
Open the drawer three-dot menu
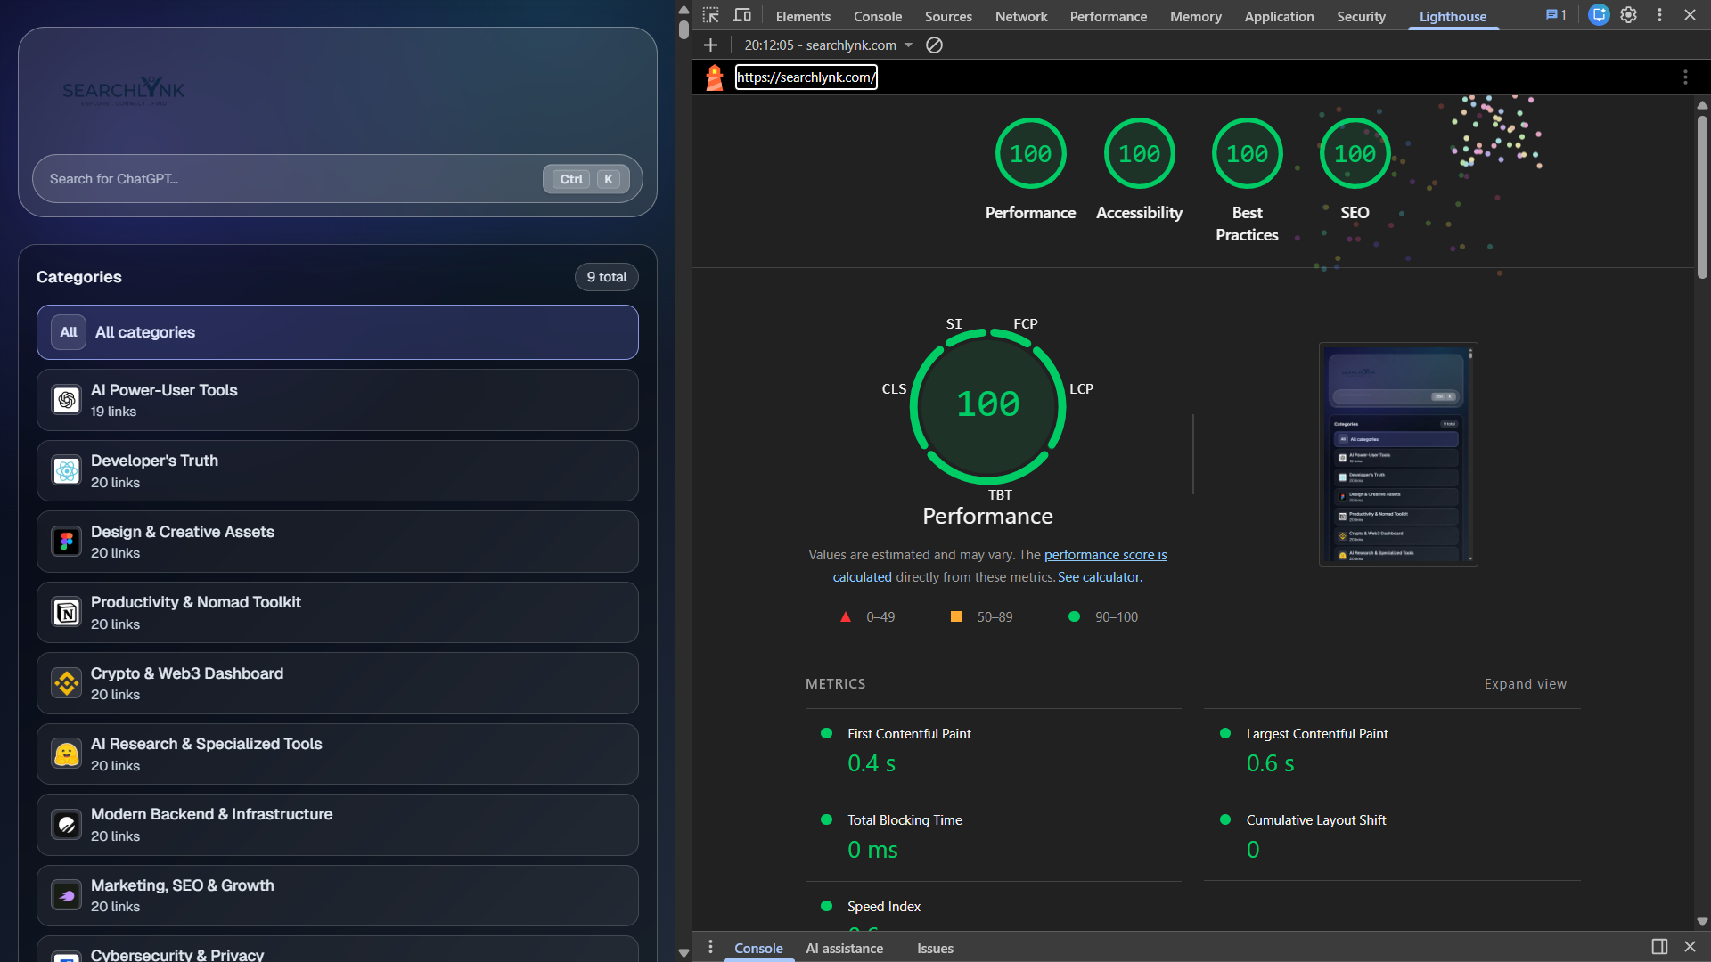pos(710,947)
